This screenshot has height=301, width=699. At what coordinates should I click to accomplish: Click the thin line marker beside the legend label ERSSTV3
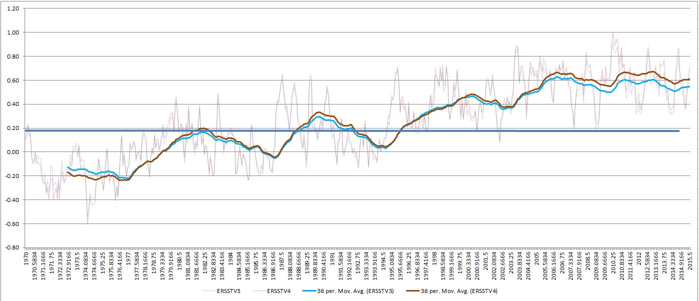(210, 291)
